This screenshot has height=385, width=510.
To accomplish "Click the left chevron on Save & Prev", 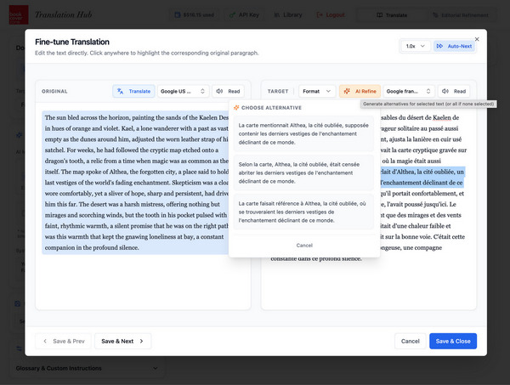I will coord(45,341).
